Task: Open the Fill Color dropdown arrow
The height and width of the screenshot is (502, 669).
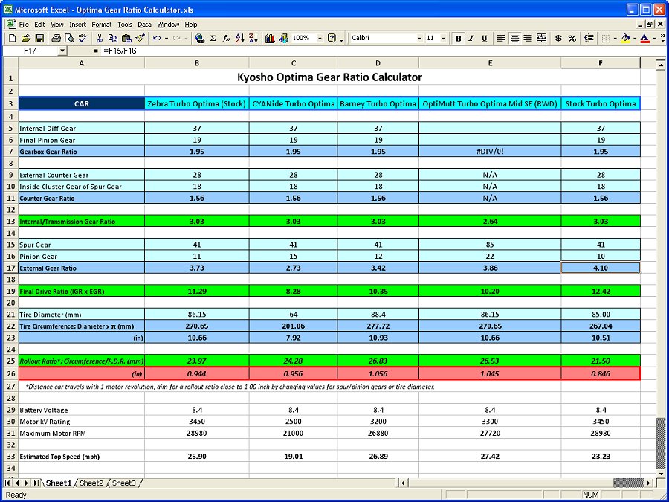Action: point(635,39)
